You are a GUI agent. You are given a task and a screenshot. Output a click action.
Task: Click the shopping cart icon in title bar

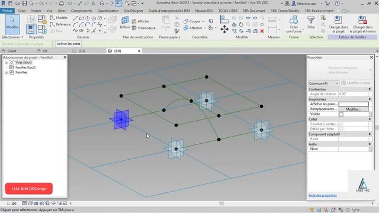(x=327, y=4)
